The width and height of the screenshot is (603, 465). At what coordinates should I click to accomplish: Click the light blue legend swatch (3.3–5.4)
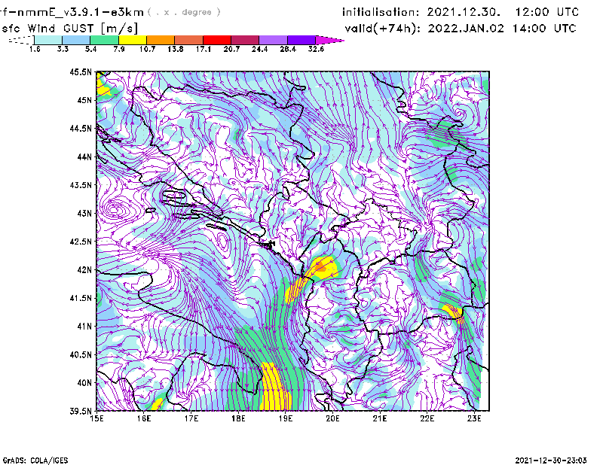point(76,40)
